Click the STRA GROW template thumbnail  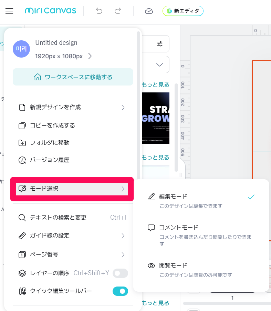(x=155, y=118)
